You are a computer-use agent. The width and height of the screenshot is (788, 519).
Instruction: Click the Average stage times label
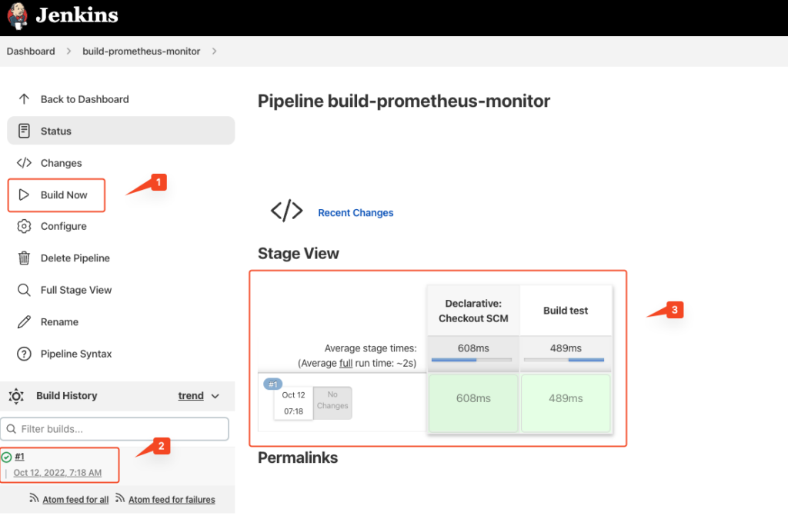click(x=370, y=348)
